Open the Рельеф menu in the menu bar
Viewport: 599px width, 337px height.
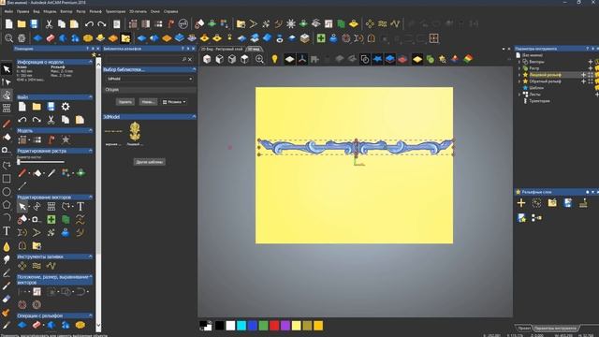coord(95,11)
